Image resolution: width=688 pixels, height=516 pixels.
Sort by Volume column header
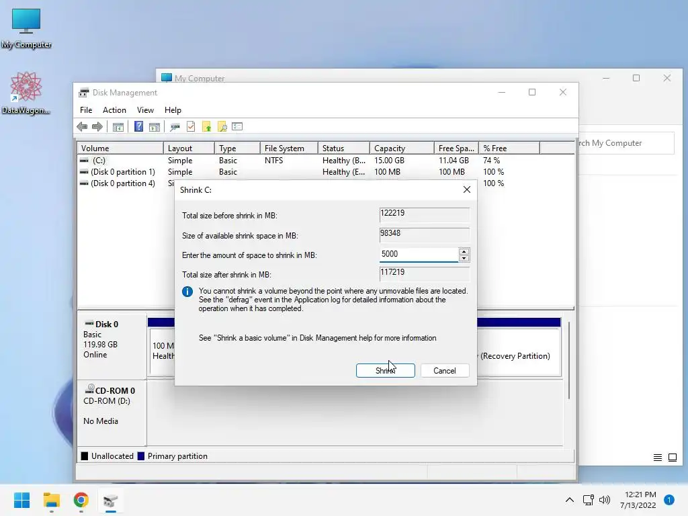click(120, 148)
